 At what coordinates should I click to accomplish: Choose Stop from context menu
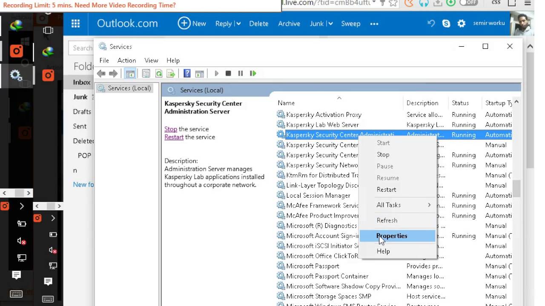pos(398,155)
